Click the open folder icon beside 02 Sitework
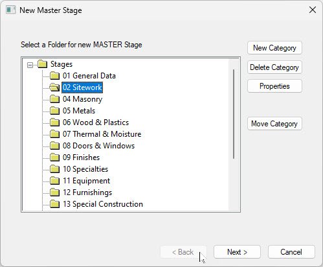323x267 pixels. [54, 87]
